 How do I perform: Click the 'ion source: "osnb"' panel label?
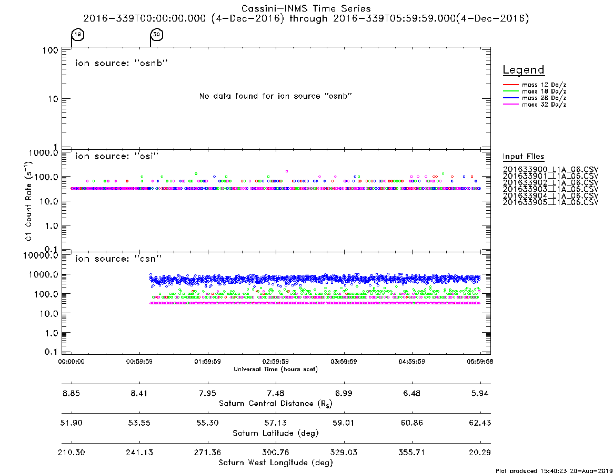tap(122, 63)
